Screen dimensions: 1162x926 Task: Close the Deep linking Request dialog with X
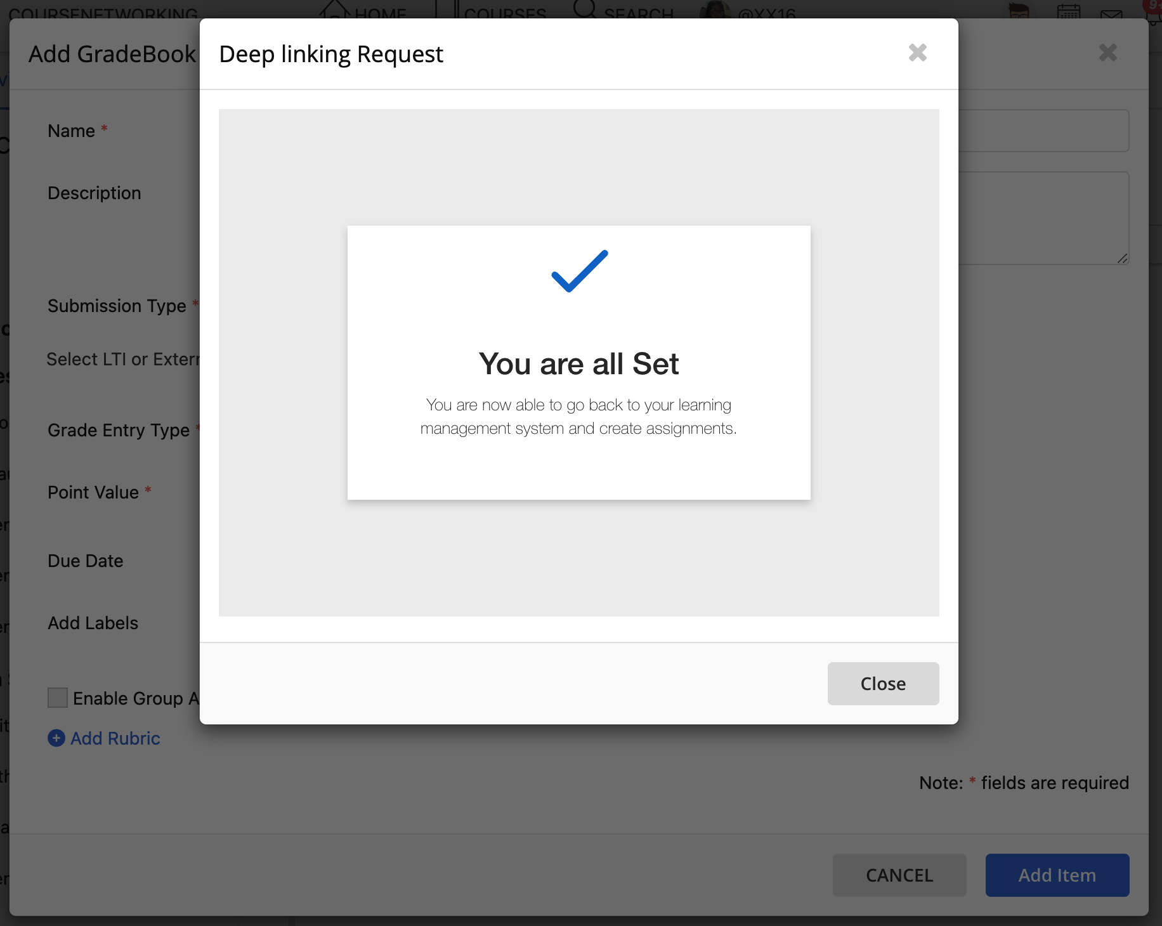click(x=917, y=53)
